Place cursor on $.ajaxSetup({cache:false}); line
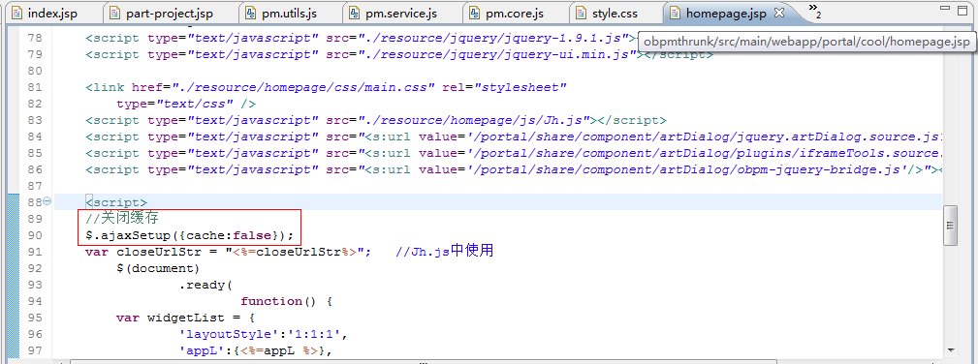 coord(190,235)
